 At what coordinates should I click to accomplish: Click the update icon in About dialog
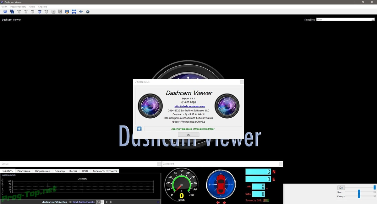[x=139, y=129]
